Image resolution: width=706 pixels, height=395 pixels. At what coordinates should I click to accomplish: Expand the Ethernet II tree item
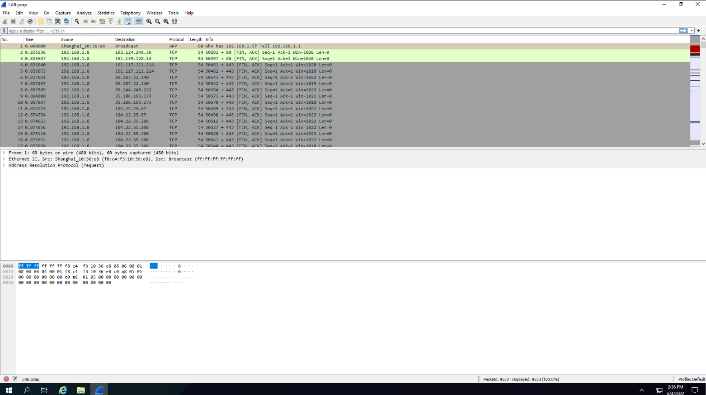pyautogui.click(x=4, y=159)
